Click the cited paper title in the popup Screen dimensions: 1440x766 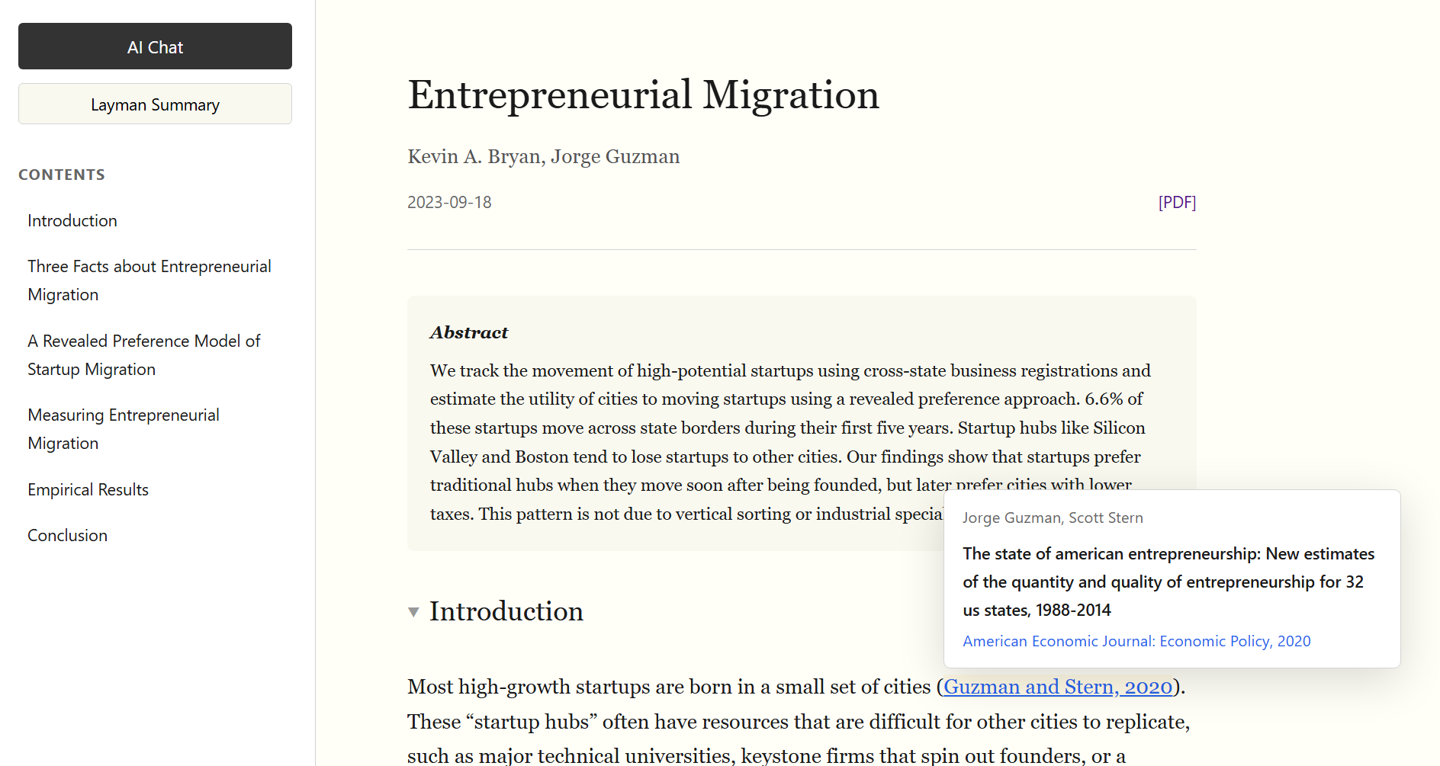tap(1168, 582)
